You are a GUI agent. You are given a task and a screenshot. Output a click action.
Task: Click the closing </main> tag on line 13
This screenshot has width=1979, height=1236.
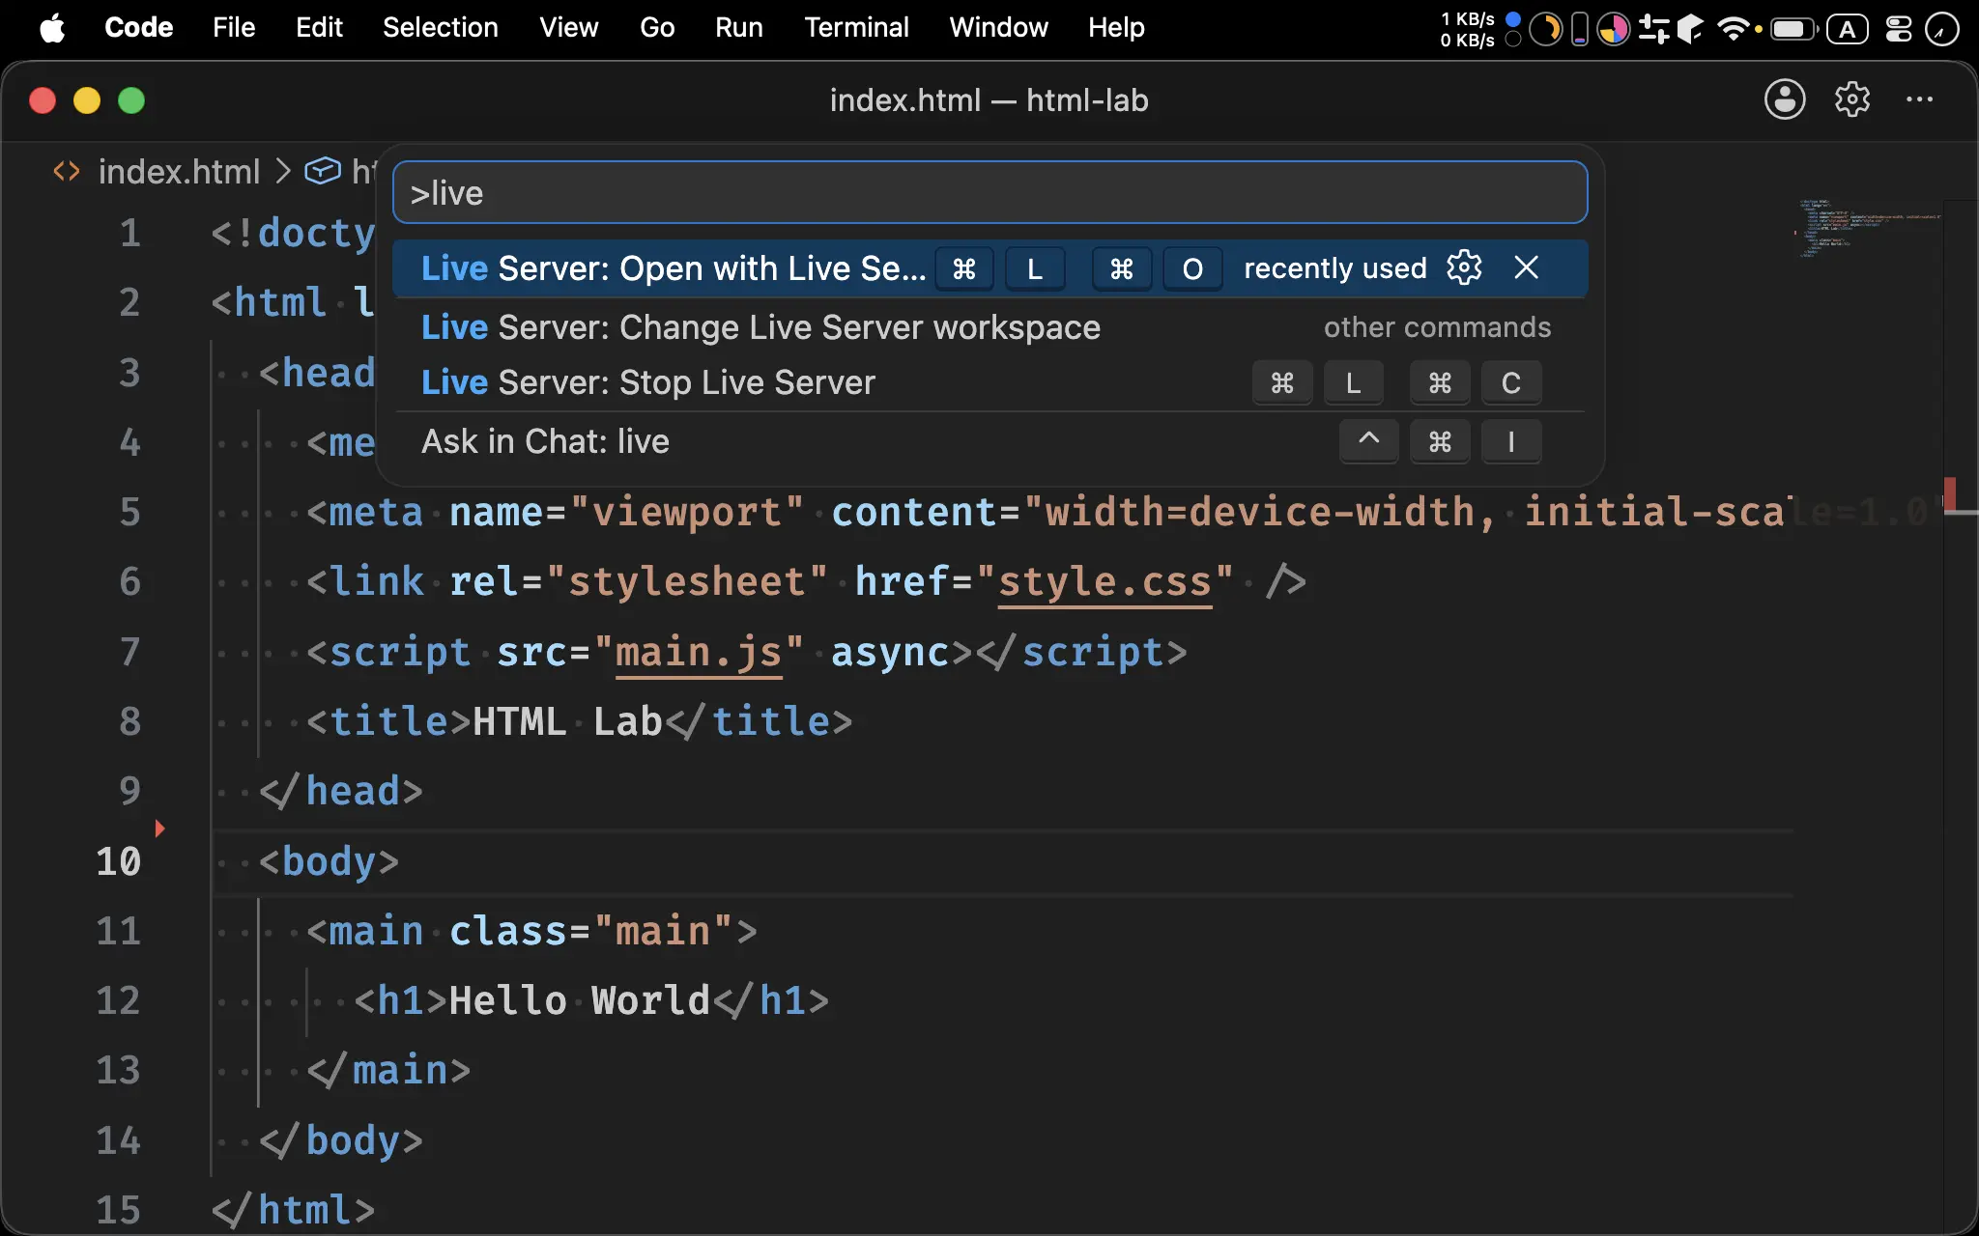point(388,1071)
